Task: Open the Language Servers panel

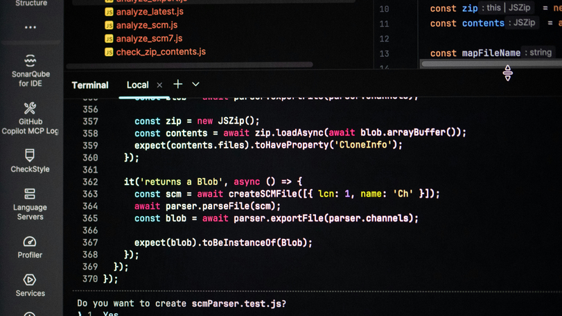Action: click(x=30, y=204)
